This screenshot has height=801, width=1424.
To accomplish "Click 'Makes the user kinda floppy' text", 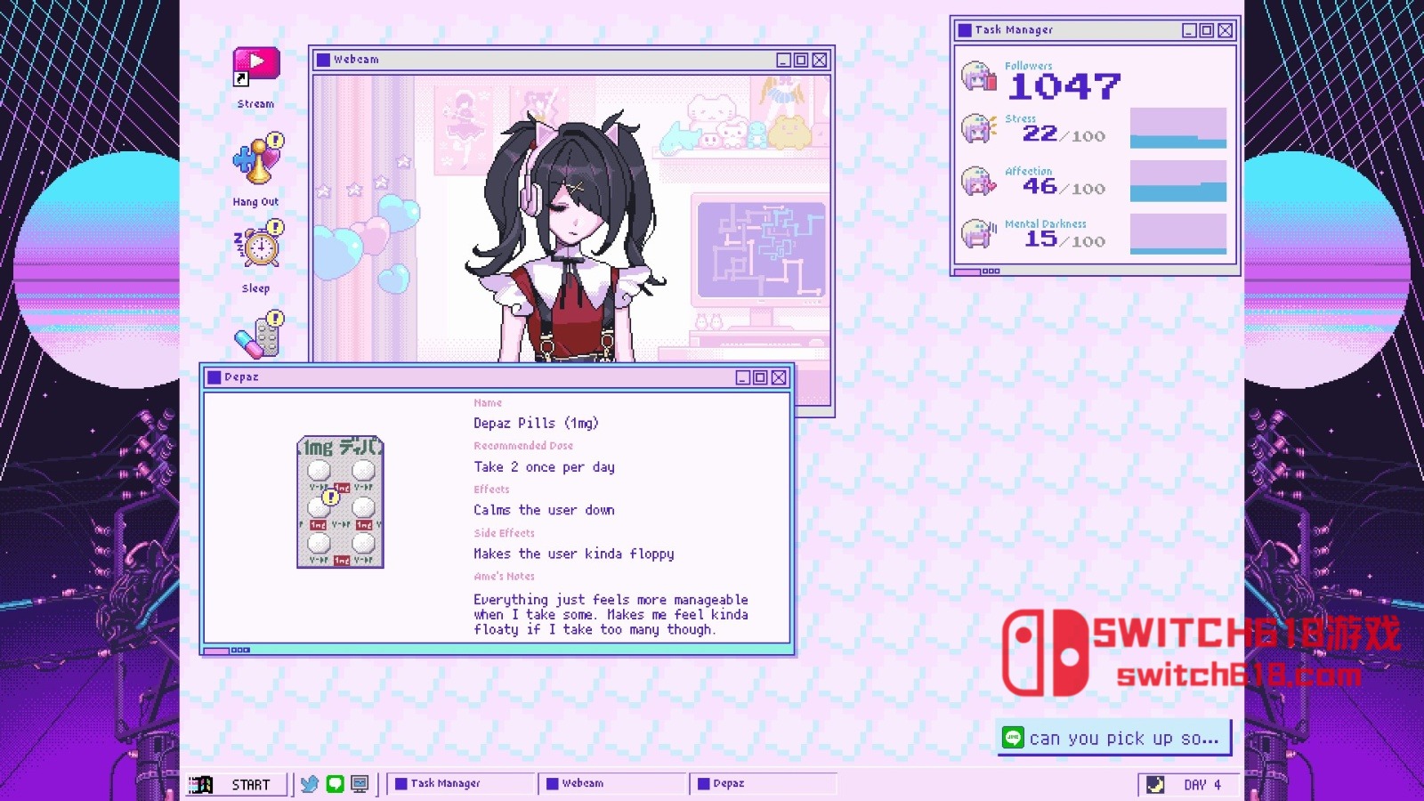I will (573, 554).
